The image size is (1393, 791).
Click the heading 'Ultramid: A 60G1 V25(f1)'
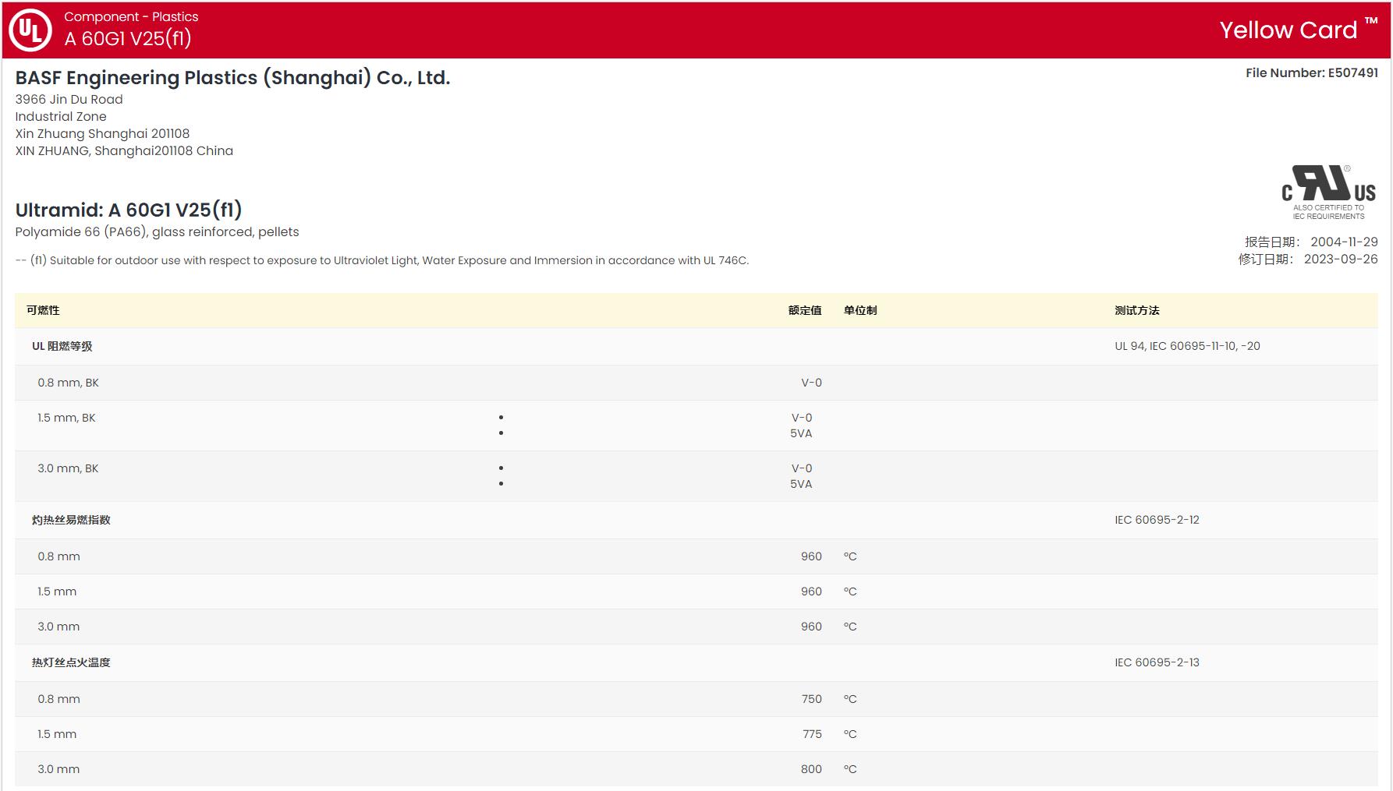coord(129,210)
